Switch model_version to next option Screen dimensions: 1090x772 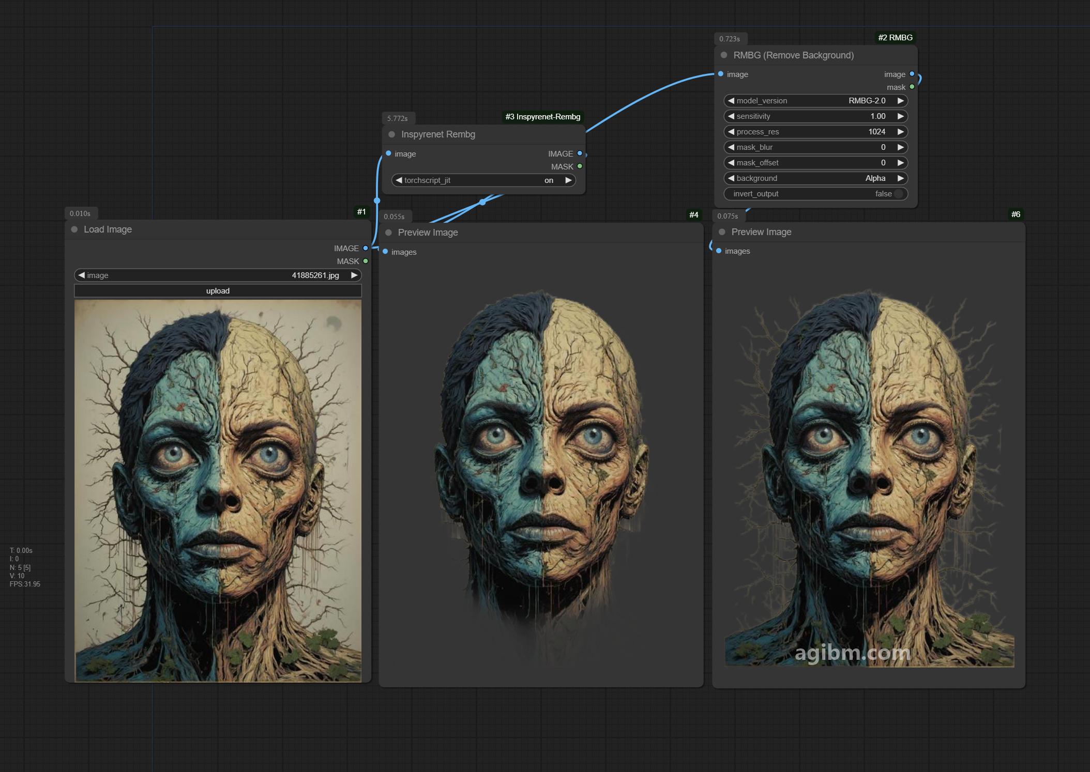point(901,101)
